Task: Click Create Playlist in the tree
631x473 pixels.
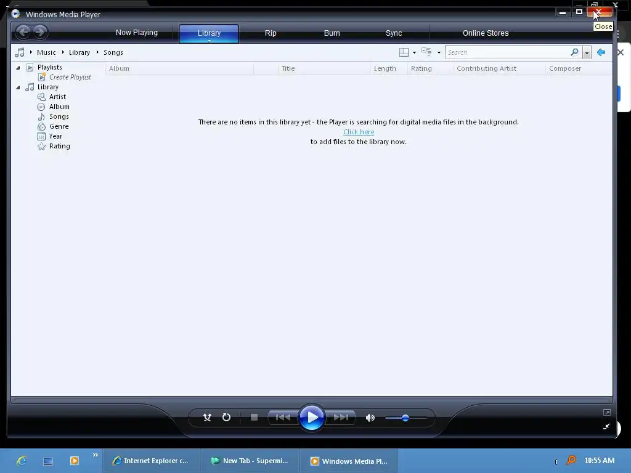Action: pyautogui.click(x=70, y=77)
